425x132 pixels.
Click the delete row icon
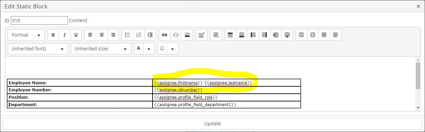(x=276, y=35)
